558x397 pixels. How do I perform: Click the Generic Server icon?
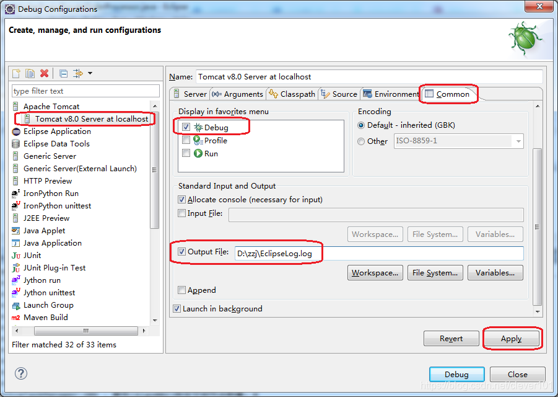tap(15, 156)
